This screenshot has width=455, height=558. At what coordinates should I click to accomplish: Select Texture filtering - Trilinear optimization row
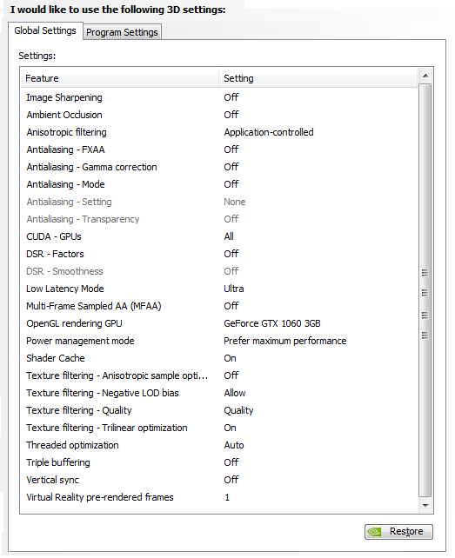[218, 428]
